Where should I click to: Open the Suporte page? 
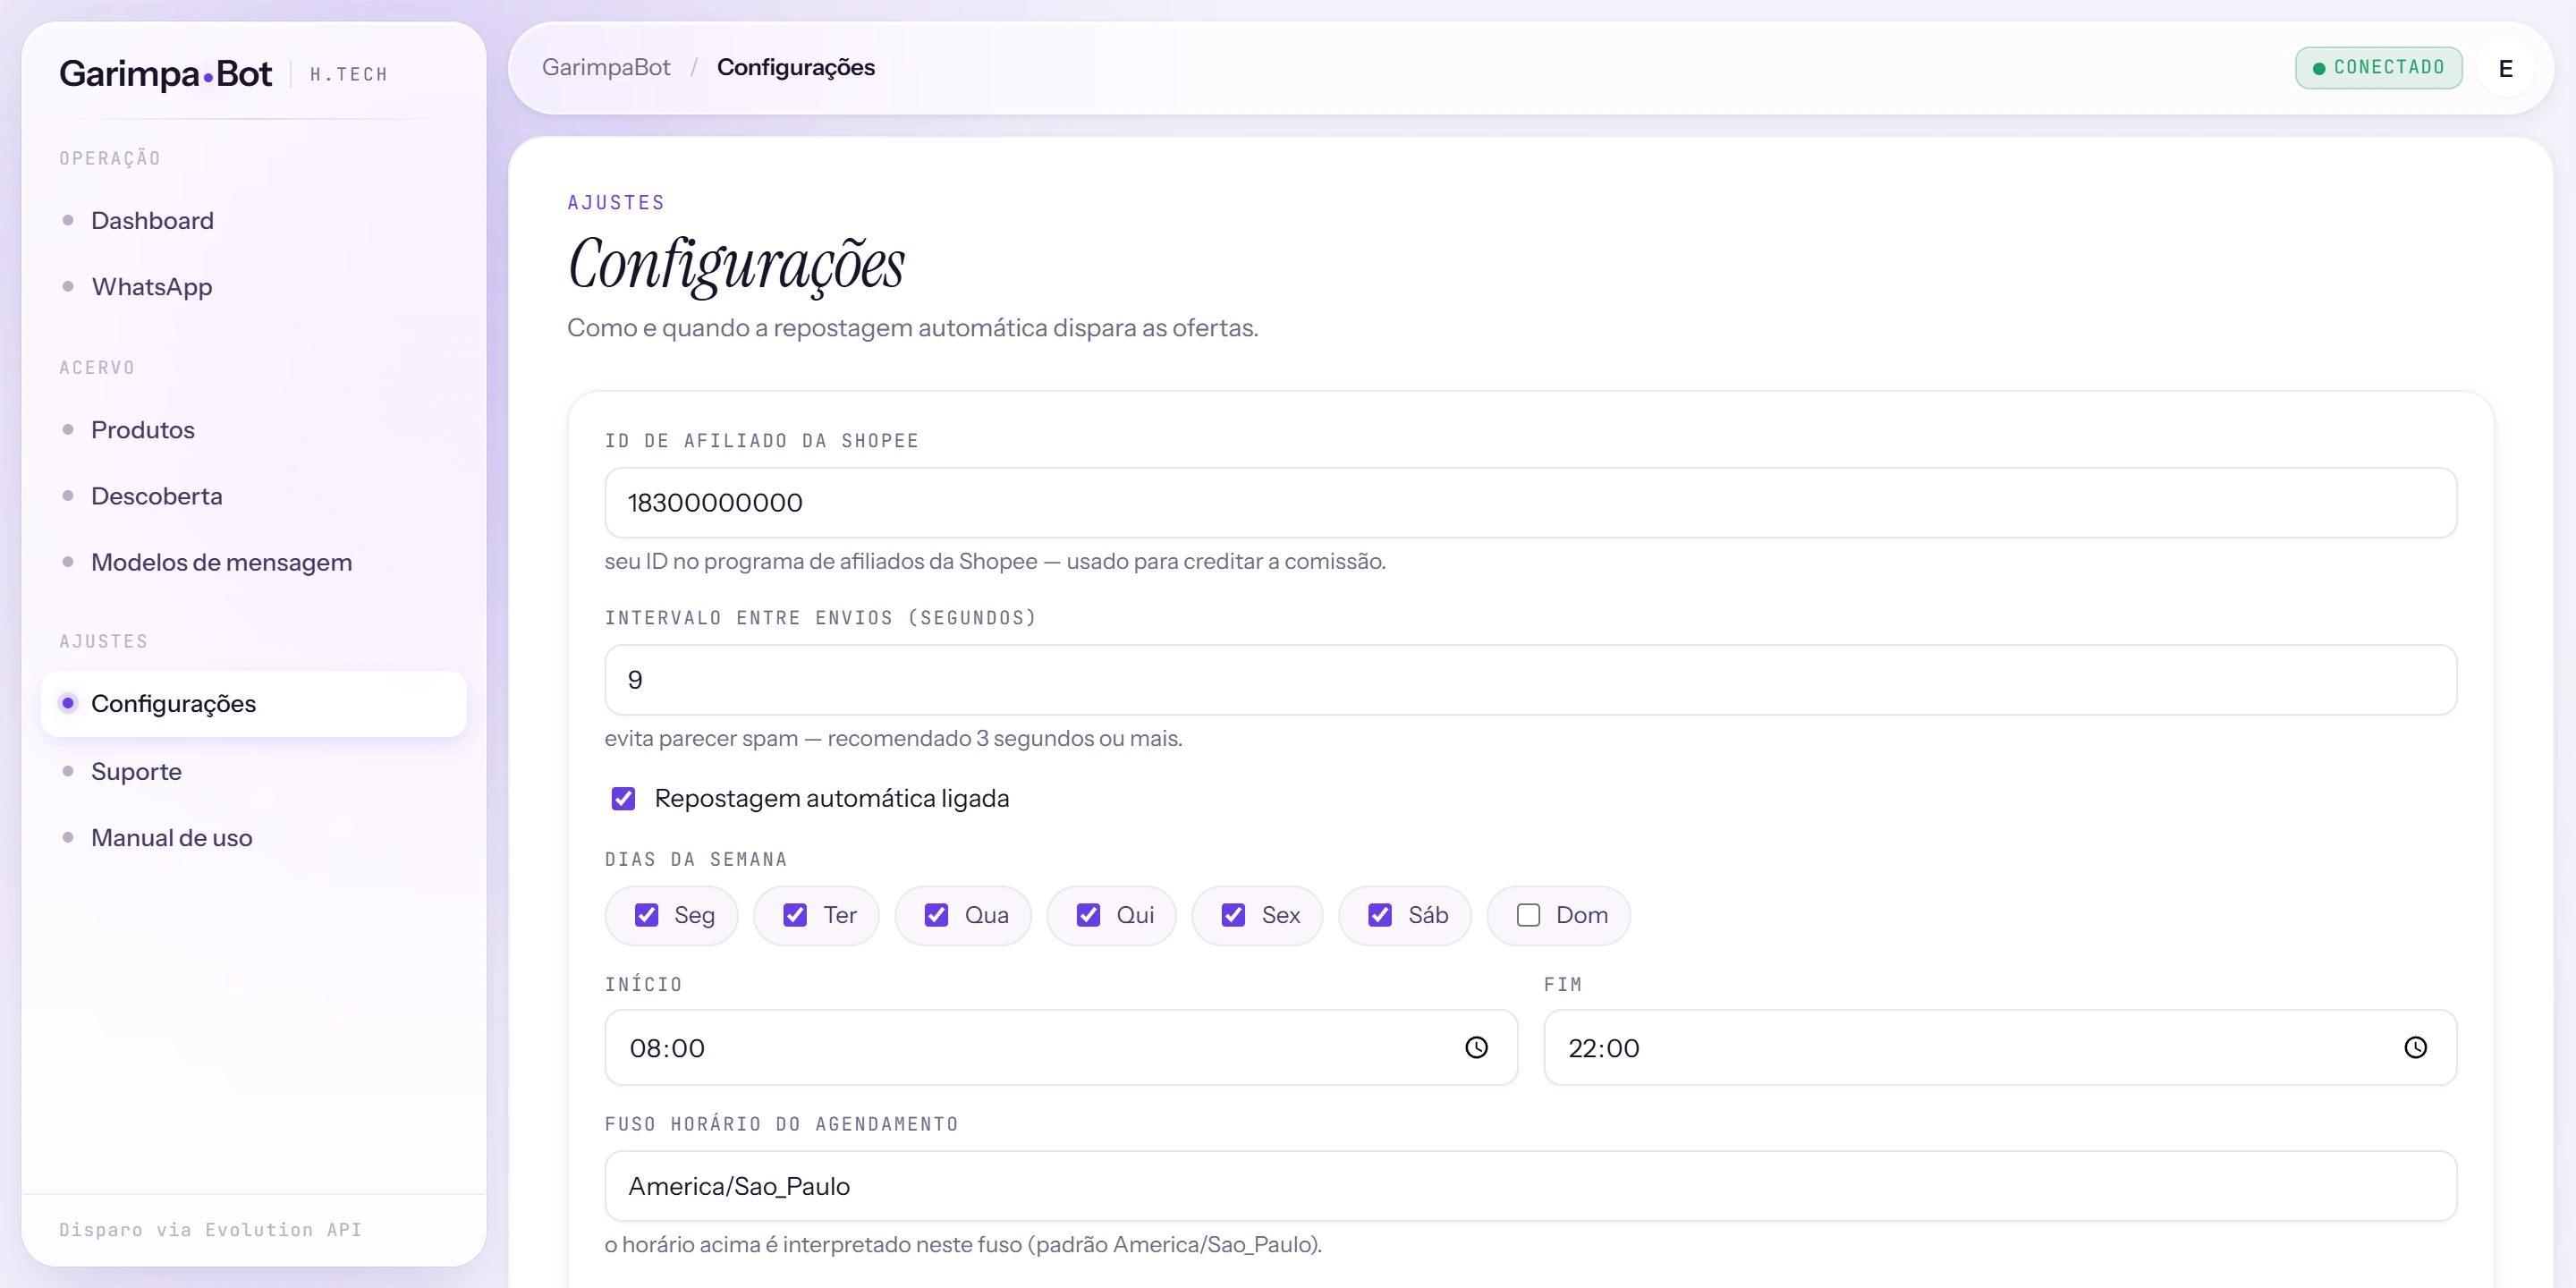[x=253, y=771]
